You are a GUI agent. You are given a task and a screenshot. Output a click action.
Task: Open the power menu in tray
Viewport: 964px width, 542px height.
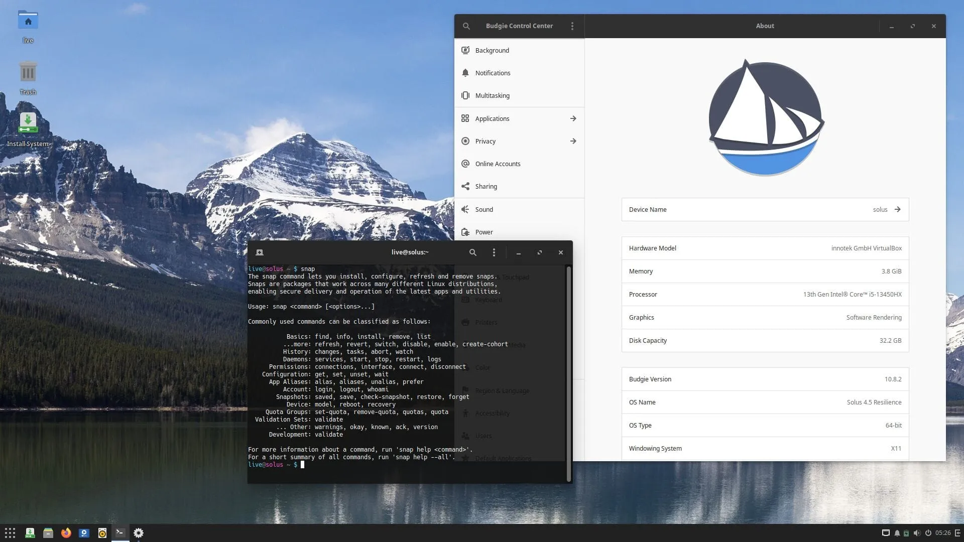[x=928, y=533]
